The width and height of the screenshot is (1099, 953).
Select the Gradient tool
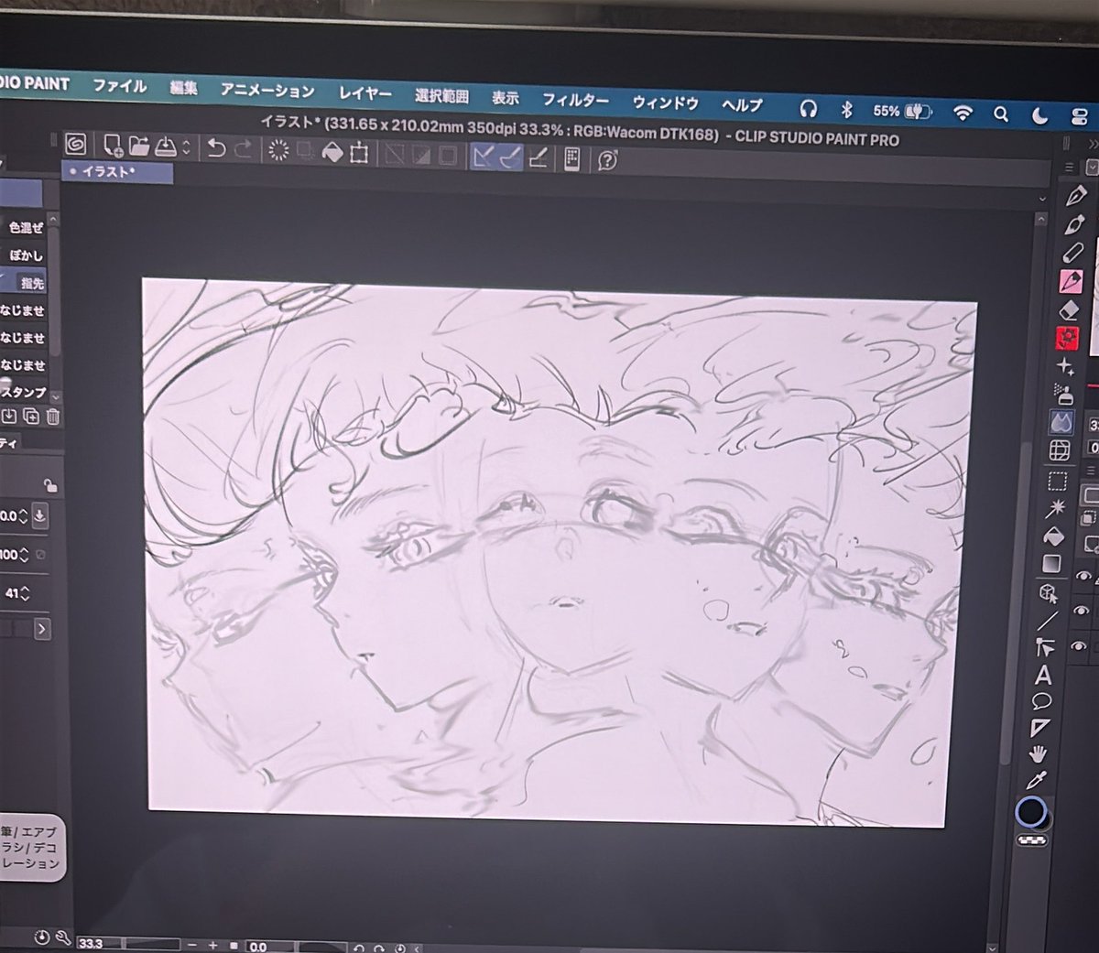click(x=1051, y=563)
